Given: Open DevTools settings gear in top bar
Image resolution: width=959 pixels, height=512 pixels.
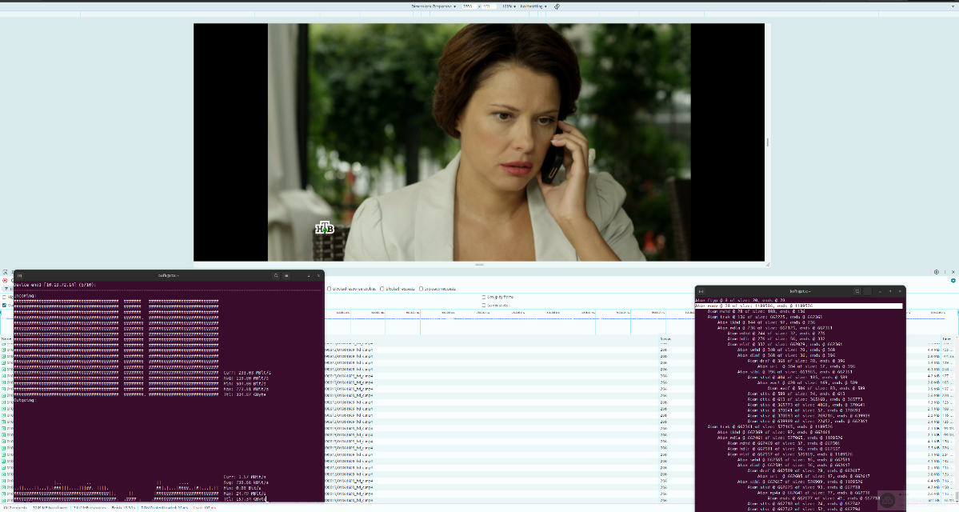Looking at the screenshot, I should [936, 271].
